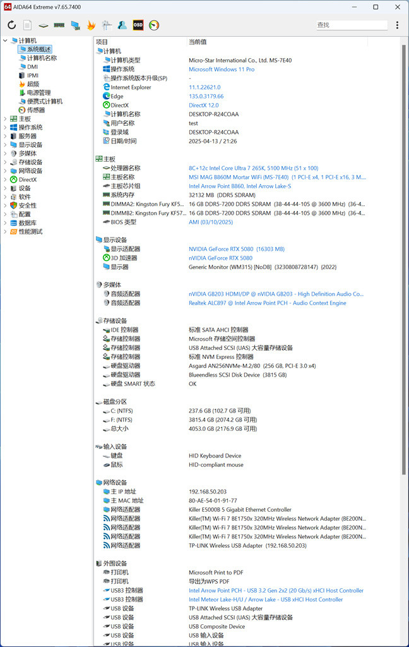The height and width of the screenshot is (647, 409).
Task: Open the monitor diagnostics toolbar icon
Action: [75, 25]
